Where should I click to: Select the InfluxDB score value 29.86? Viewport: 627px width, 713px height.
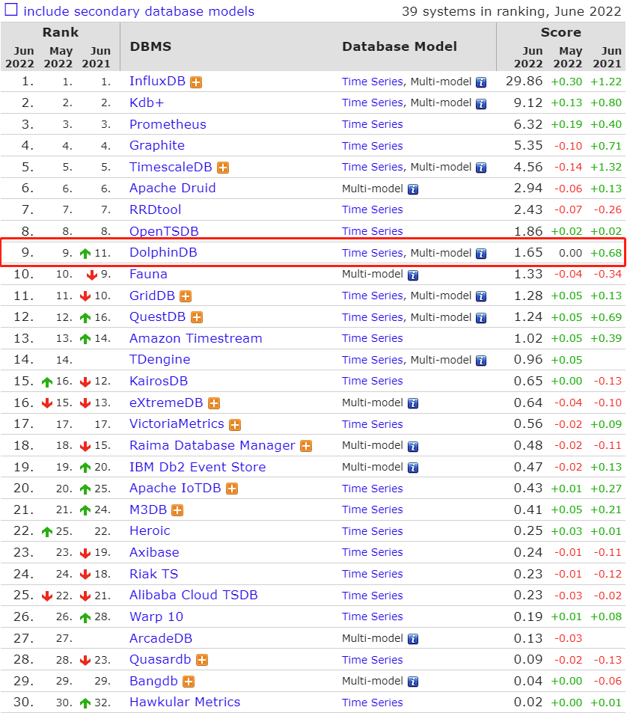pyautogui.click(x=524, y=82)
